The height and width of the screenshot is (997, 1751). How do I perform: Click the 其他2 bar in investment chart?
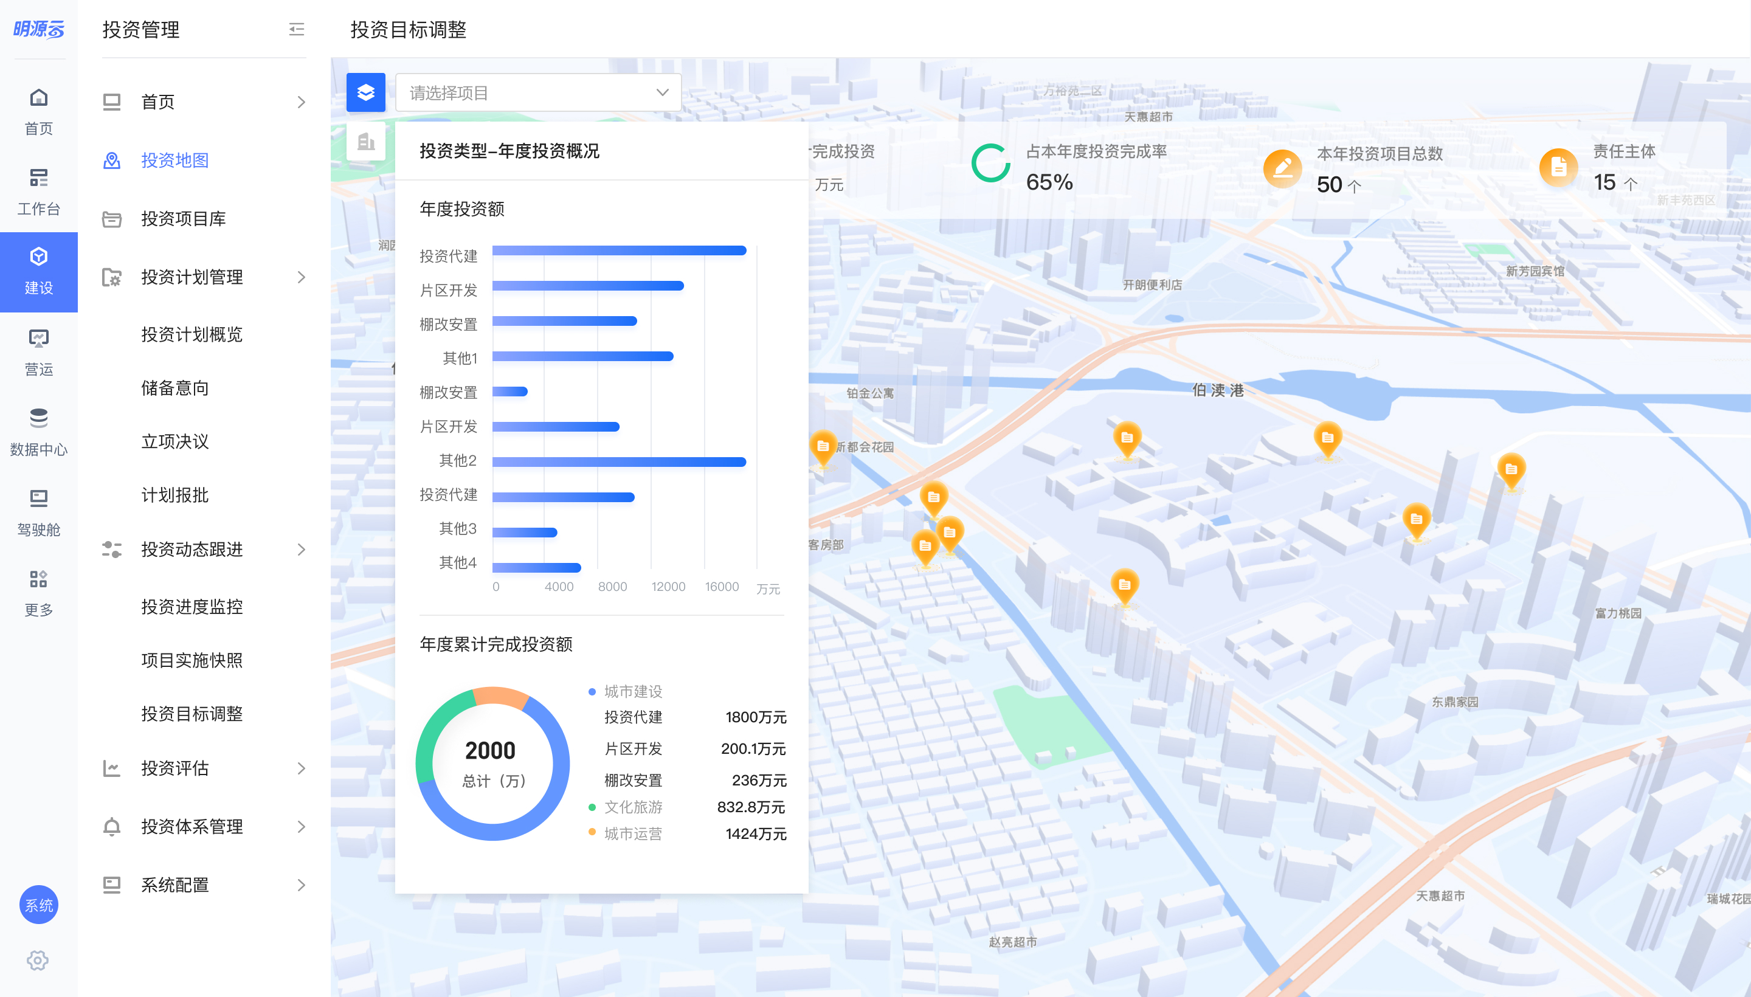click(618, 462)
